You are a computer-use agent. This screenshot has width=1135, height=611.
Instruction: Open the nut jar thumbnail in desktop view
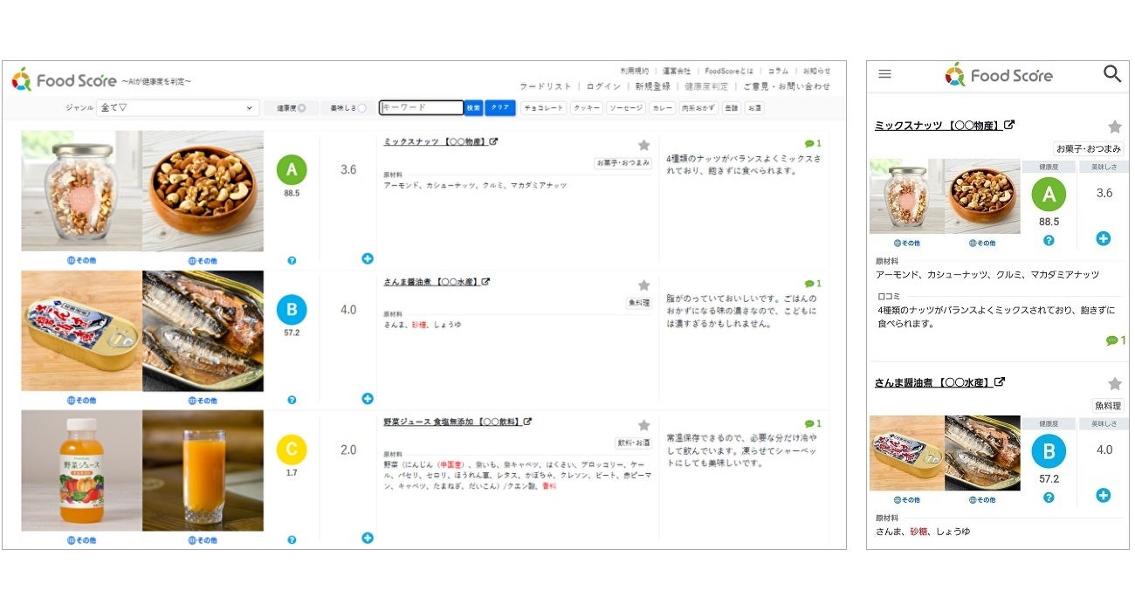[x=81, y=191]
